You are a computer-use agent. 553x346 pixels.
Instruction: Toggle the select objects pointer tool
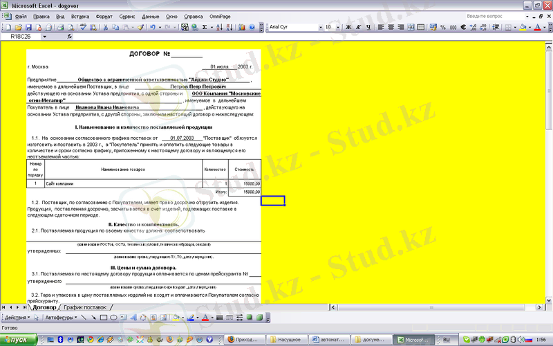point(37,318)
